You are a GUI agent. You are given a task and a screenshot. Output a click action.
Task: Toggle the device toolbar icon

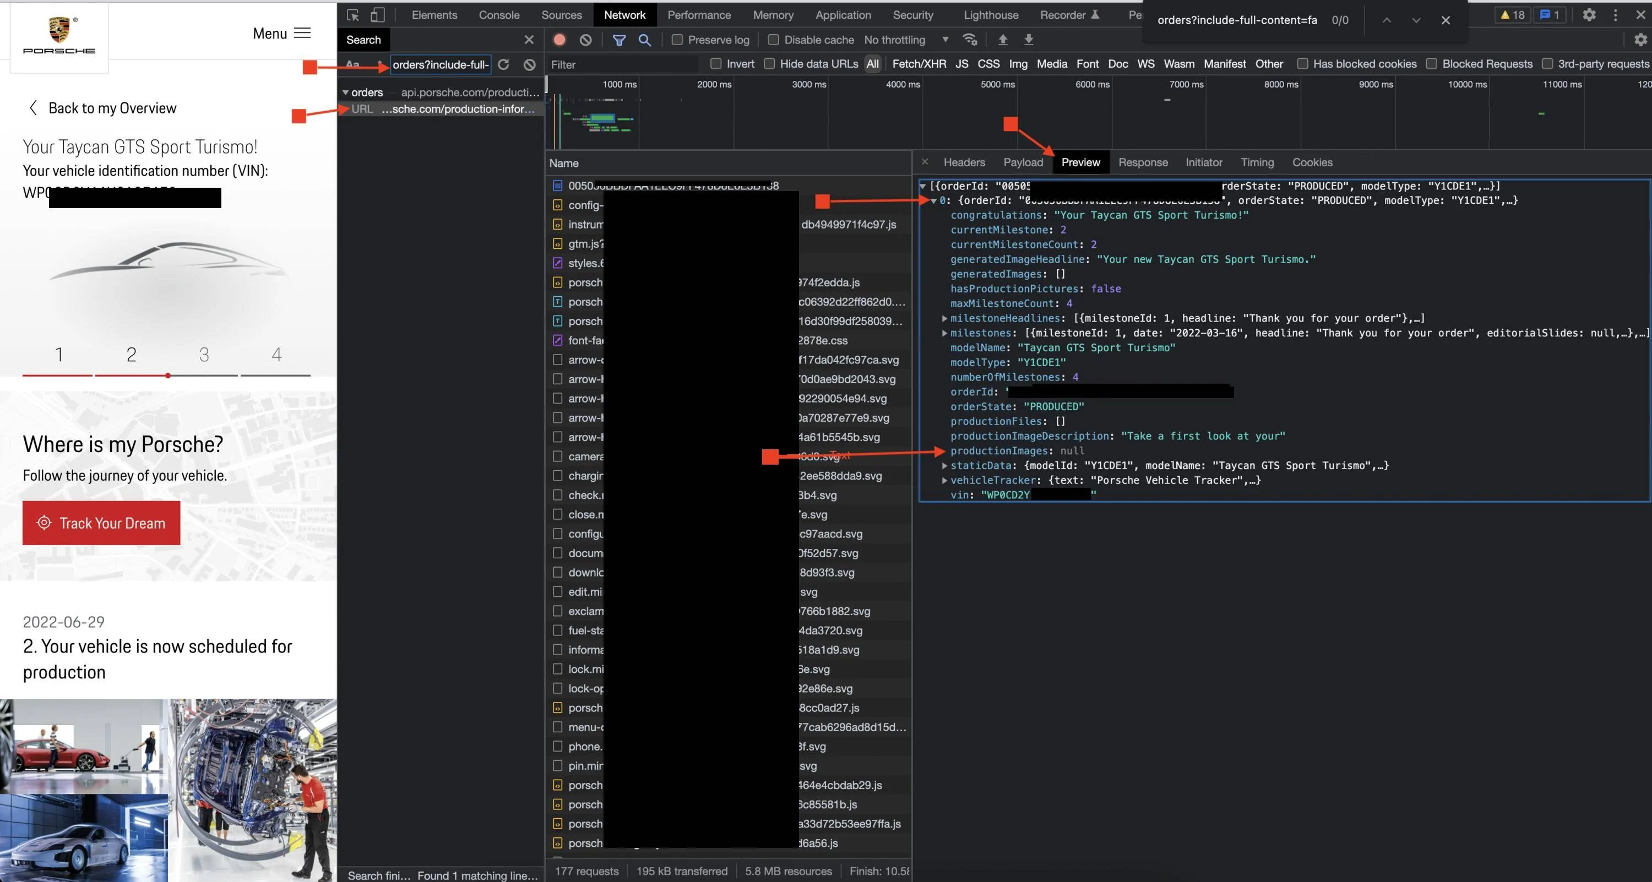[378, 15]
